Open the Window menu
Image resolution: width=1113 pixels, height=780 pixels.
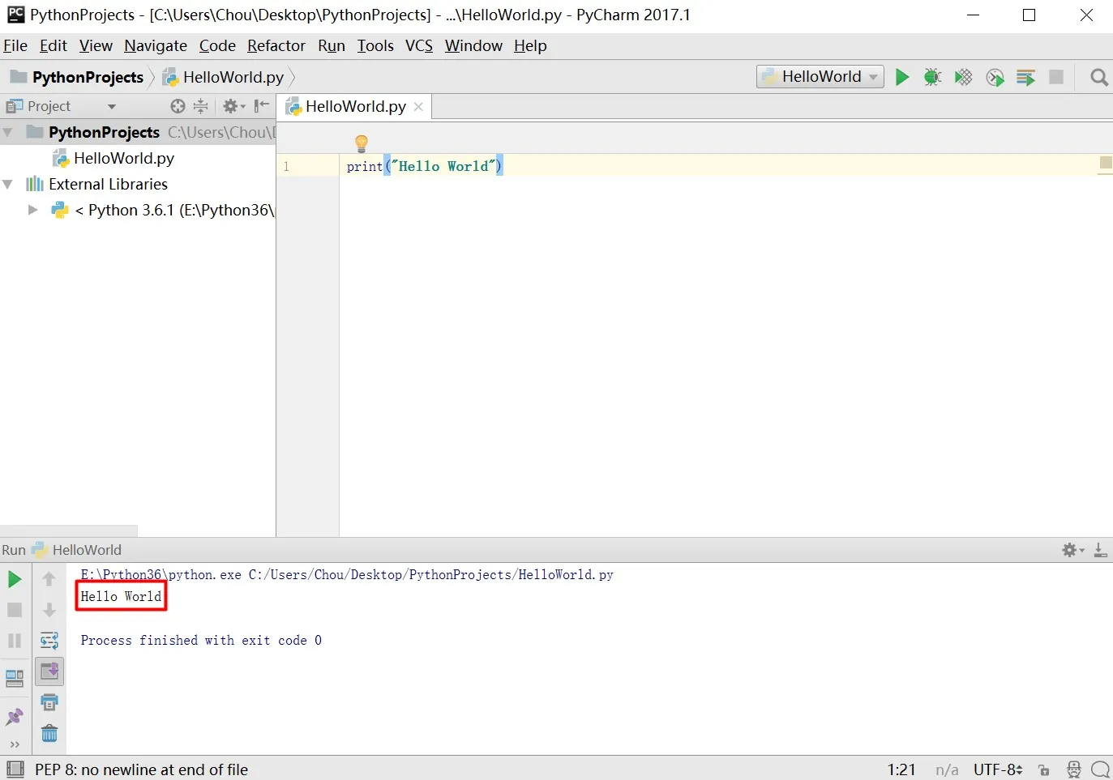click(x=473, y=46)
